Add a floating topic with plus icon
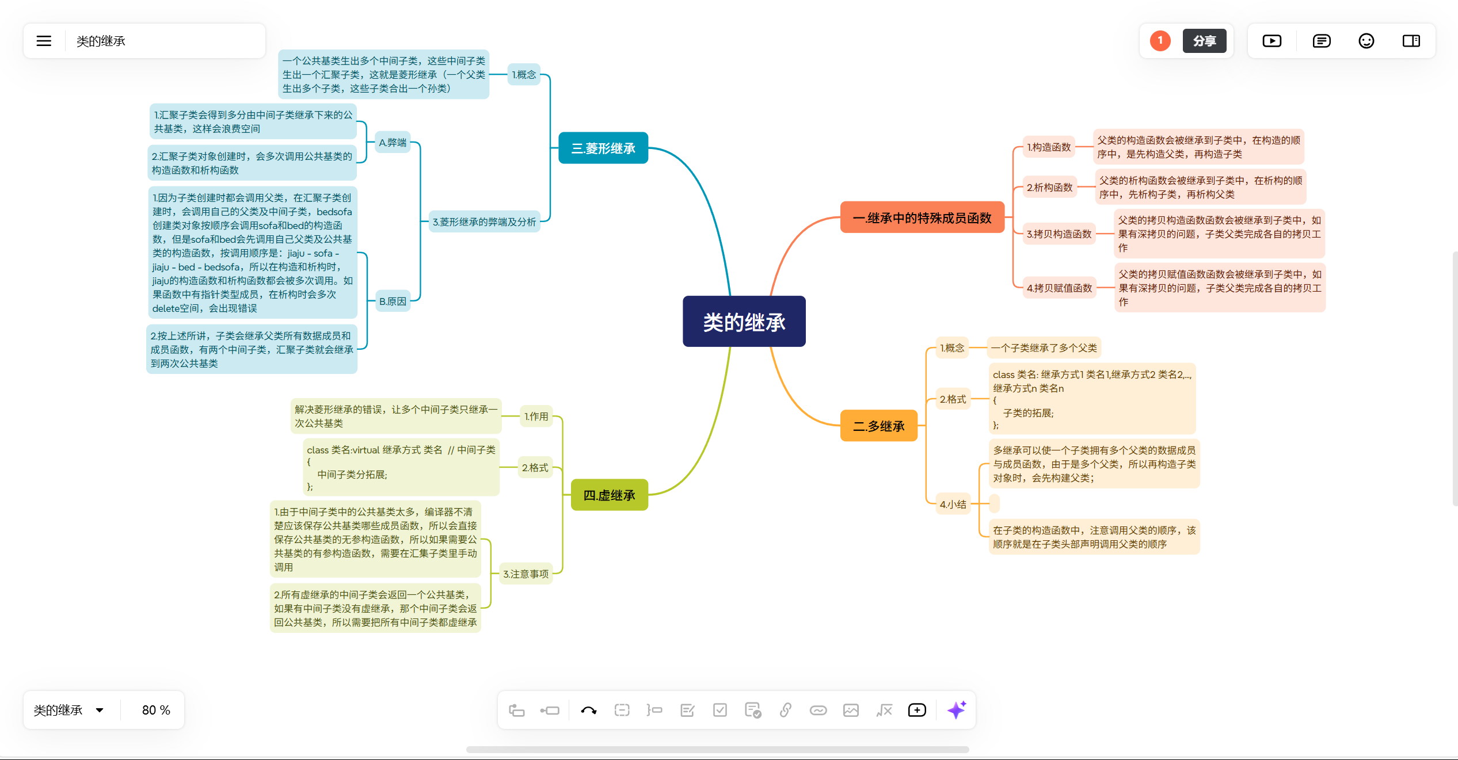1458x760 pixels. [x=917, y=710]
